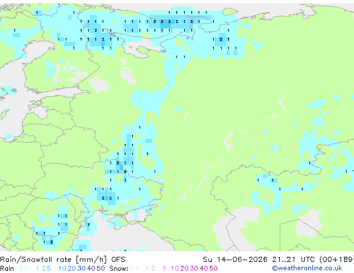Click the '3' rainfall value on the map
Image resolution: width=354 pixels, height=273 pixels.
point(169,22)
